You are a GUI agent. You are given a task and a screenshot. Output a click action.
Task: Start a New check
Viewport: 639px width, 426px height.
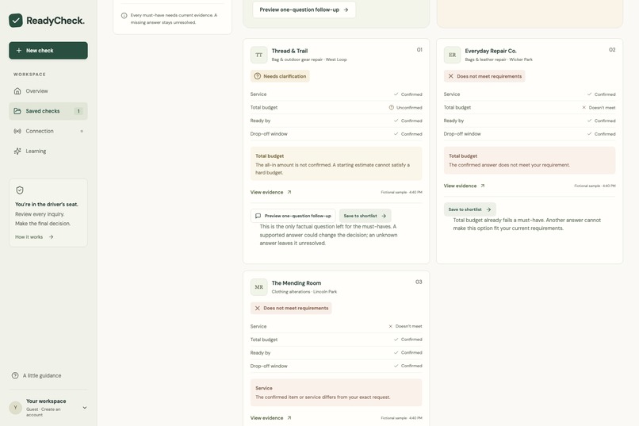click(x=48, y=51)
